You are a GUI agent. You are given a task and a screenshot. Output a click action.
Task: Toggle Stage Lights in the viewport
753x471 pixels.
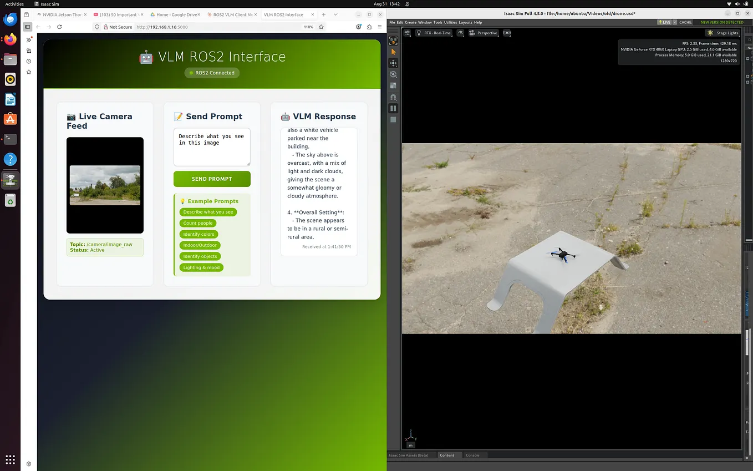(723, 33)
